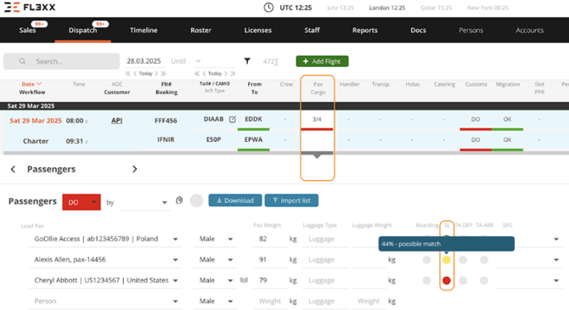
Task: Click single-right arrow under the Until date
Action: click(x=225, y=73)
